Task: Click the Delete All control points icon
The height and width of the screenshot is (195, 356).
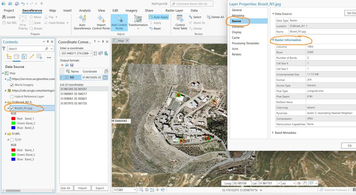Action: coord(215,17)
